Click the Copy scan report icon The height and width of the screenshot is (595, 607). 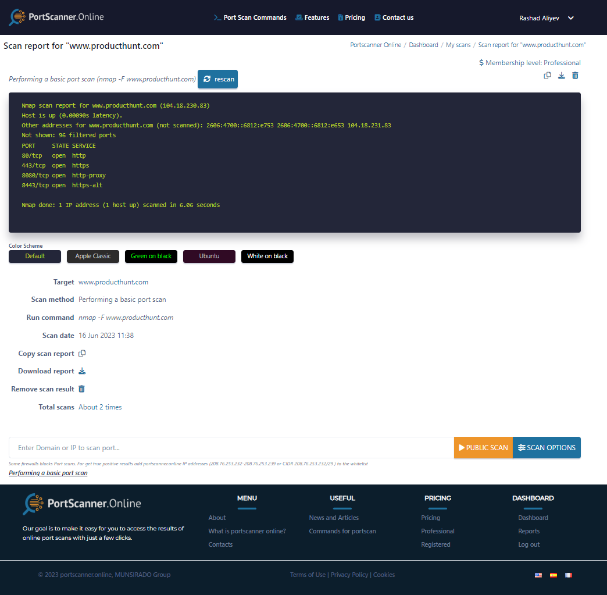tap(82, 353)
